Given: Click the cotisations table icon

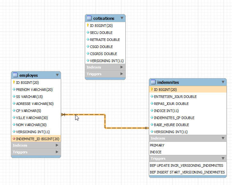Looking at the screenshot, I should (x=89, y=18).
